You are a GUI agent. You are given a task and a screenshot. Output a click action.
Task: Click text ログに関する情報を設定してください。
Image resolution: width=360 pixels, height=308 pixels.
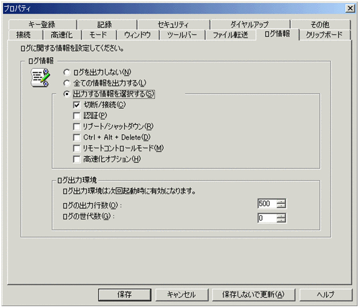[x=73, y=49]
